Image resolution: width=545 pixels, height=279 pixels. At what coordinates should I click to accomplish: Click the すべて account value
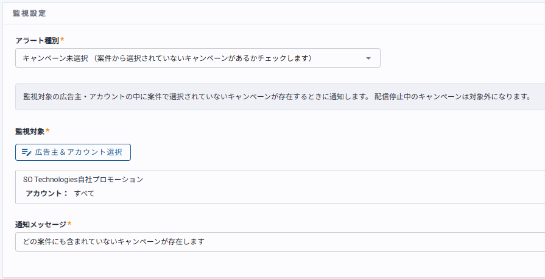tap(84, 194)
